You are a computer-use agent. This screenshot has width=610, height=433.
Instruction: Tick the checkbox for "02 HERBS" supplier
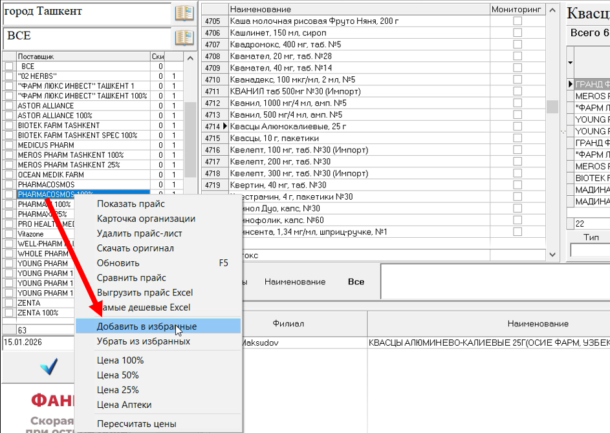click(9, 76)
